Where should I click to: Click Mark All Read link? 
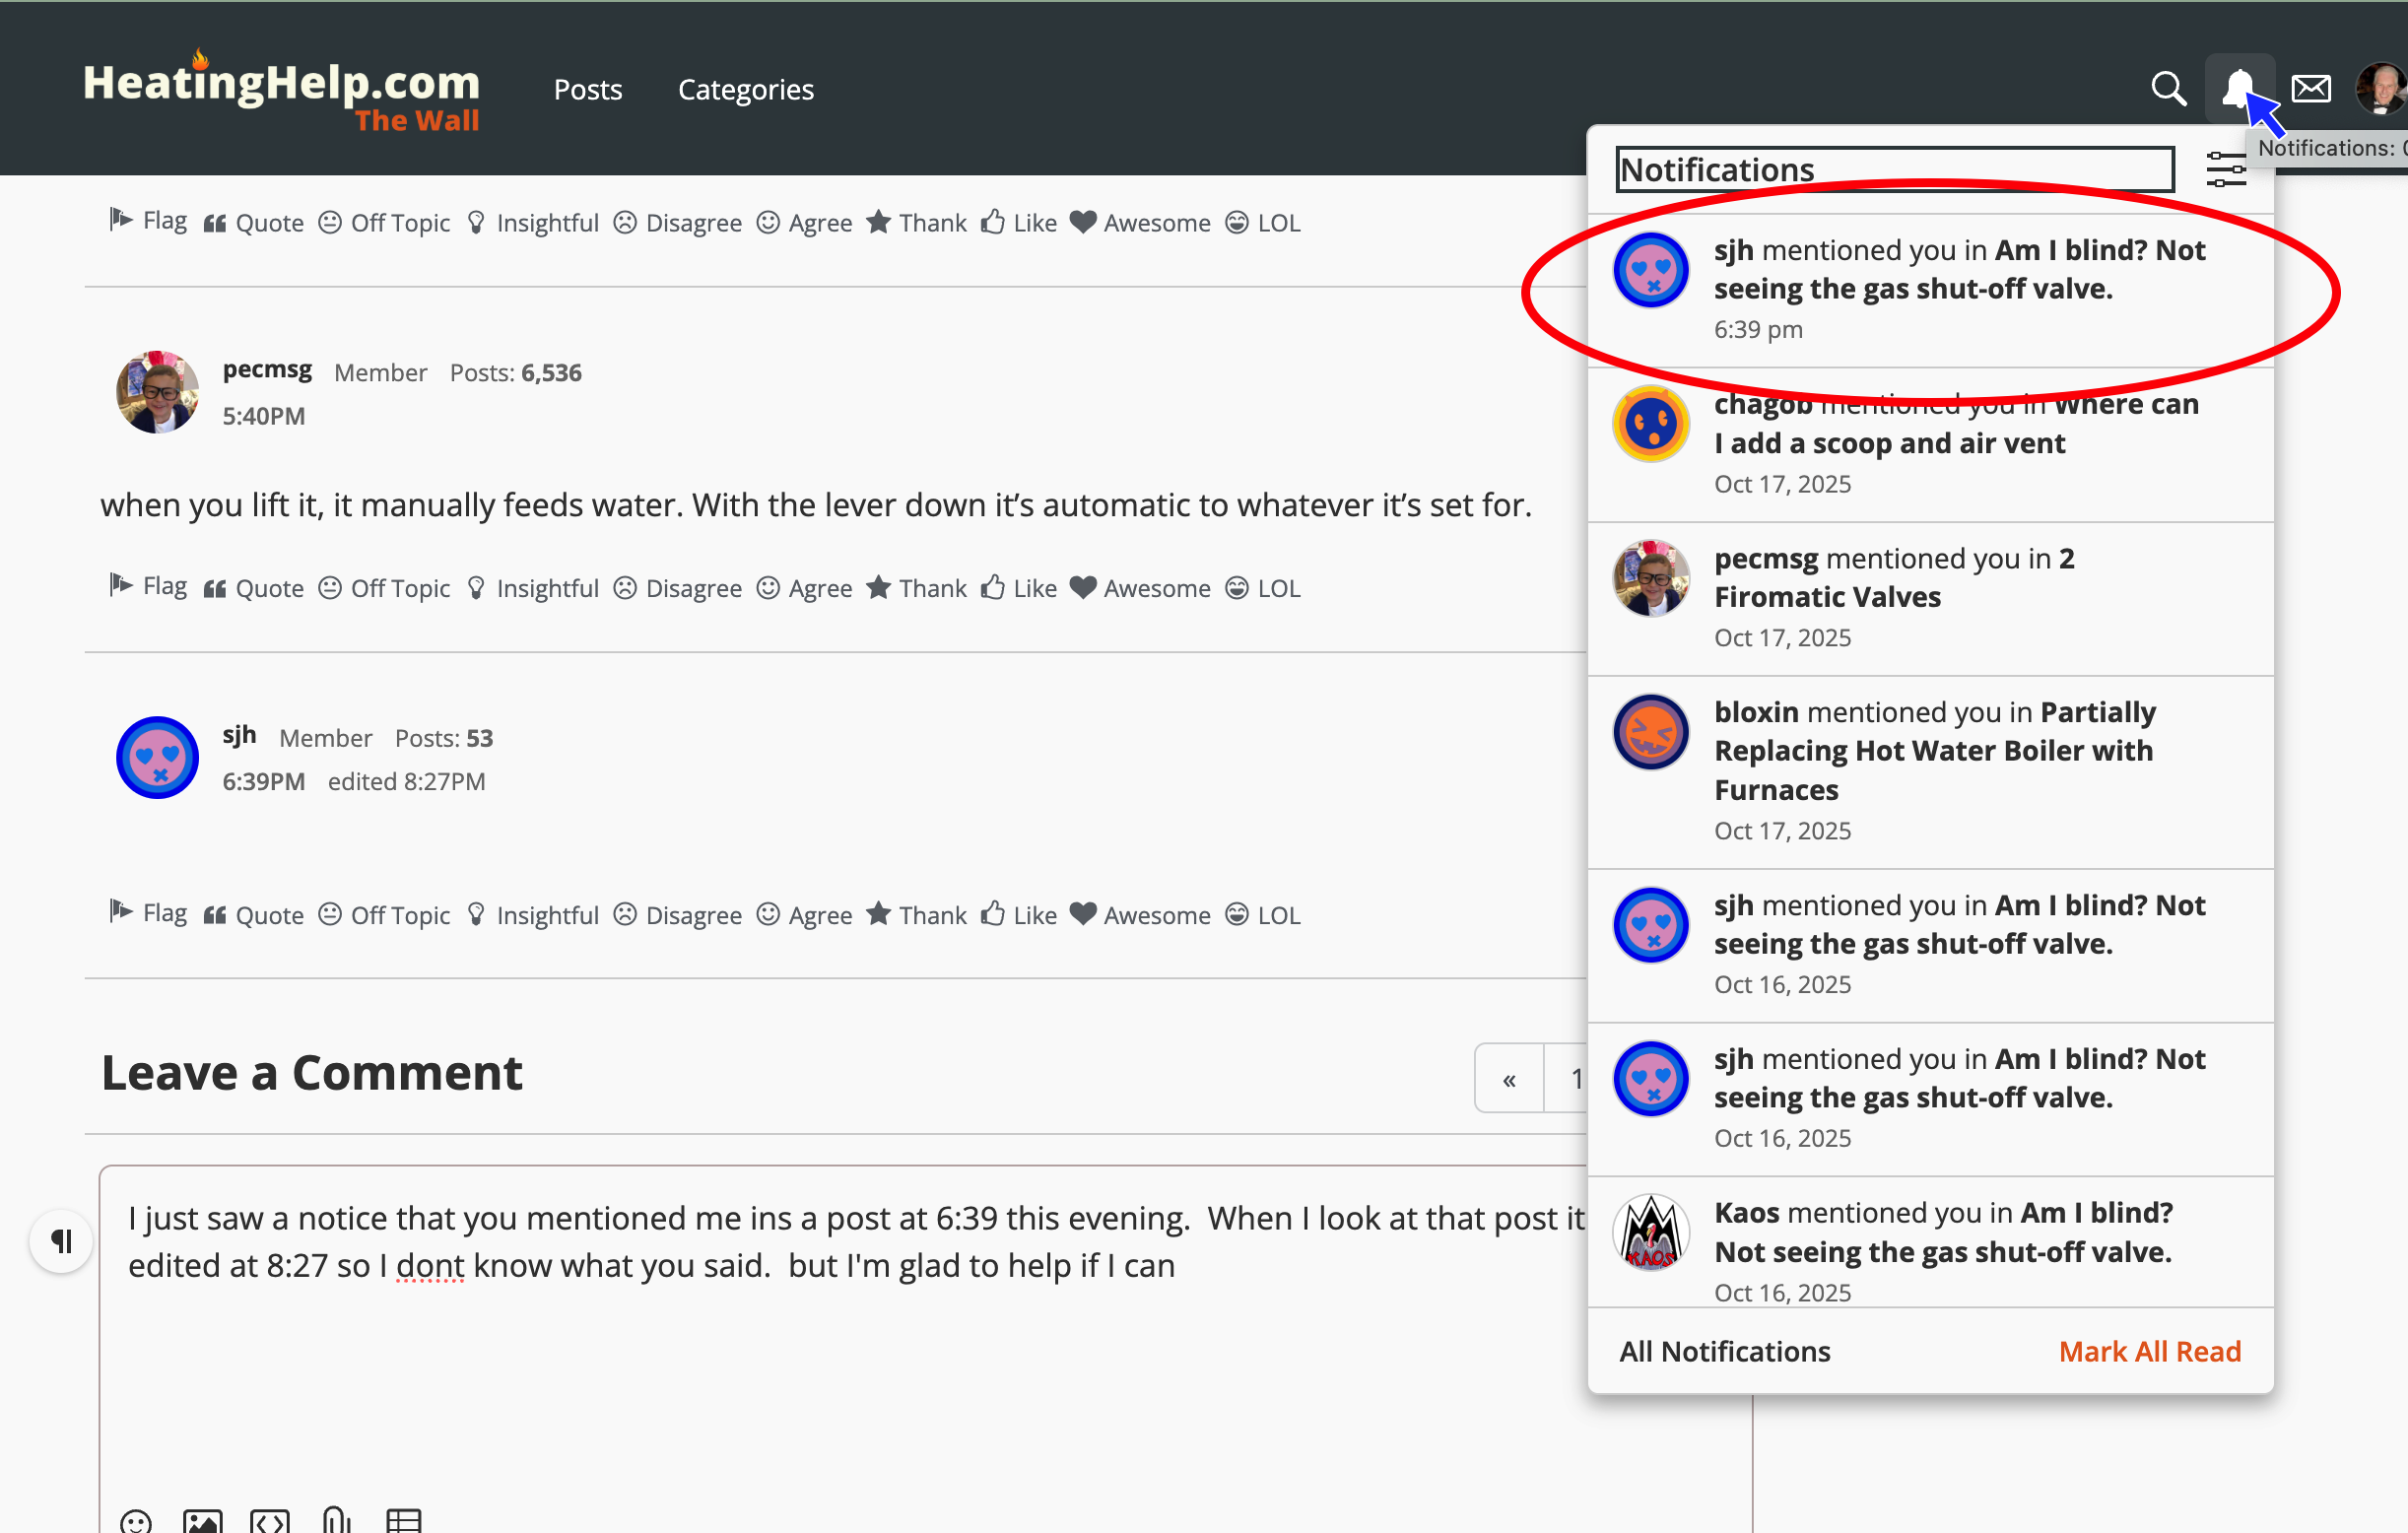(x=2149, y=1351)
